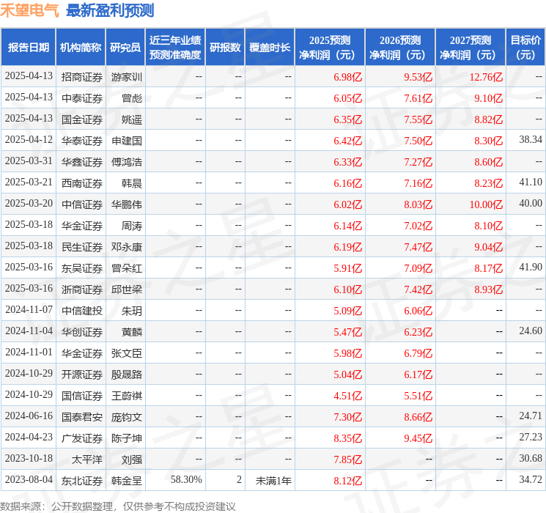The width and height of the screenshot is (546, 513).
Task: Click 中信证券 institution cell
Action: point(82,204)
